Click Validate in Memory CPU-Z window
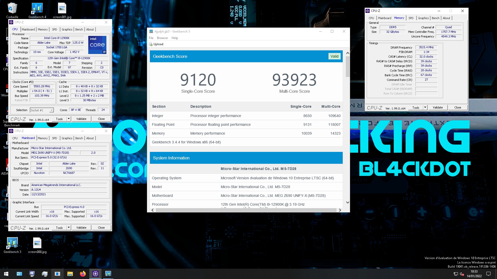The image size is (497, 279). pyautogui.click(x=438, y=107)
